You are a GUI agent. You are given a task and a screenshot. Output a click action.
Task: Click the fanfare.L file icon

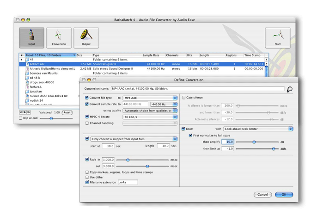pos(27,87)
